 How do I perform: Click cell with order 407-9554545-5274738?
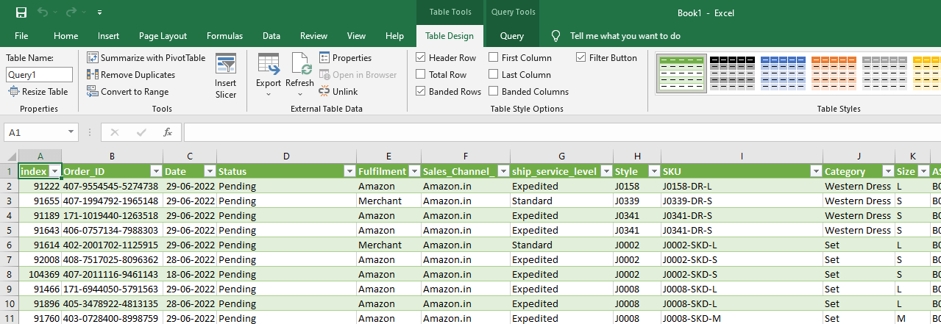pos(113,186)
